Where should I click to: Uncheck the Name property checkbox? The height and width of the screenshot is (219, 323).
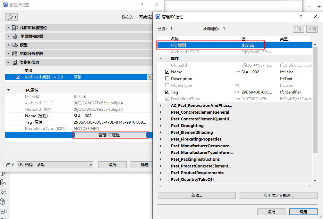[x=167, y=72]
